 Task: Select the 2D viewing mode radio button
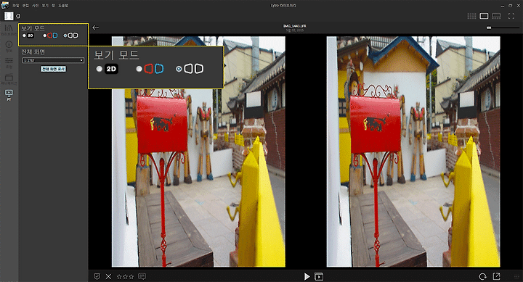tap(25, 36)
